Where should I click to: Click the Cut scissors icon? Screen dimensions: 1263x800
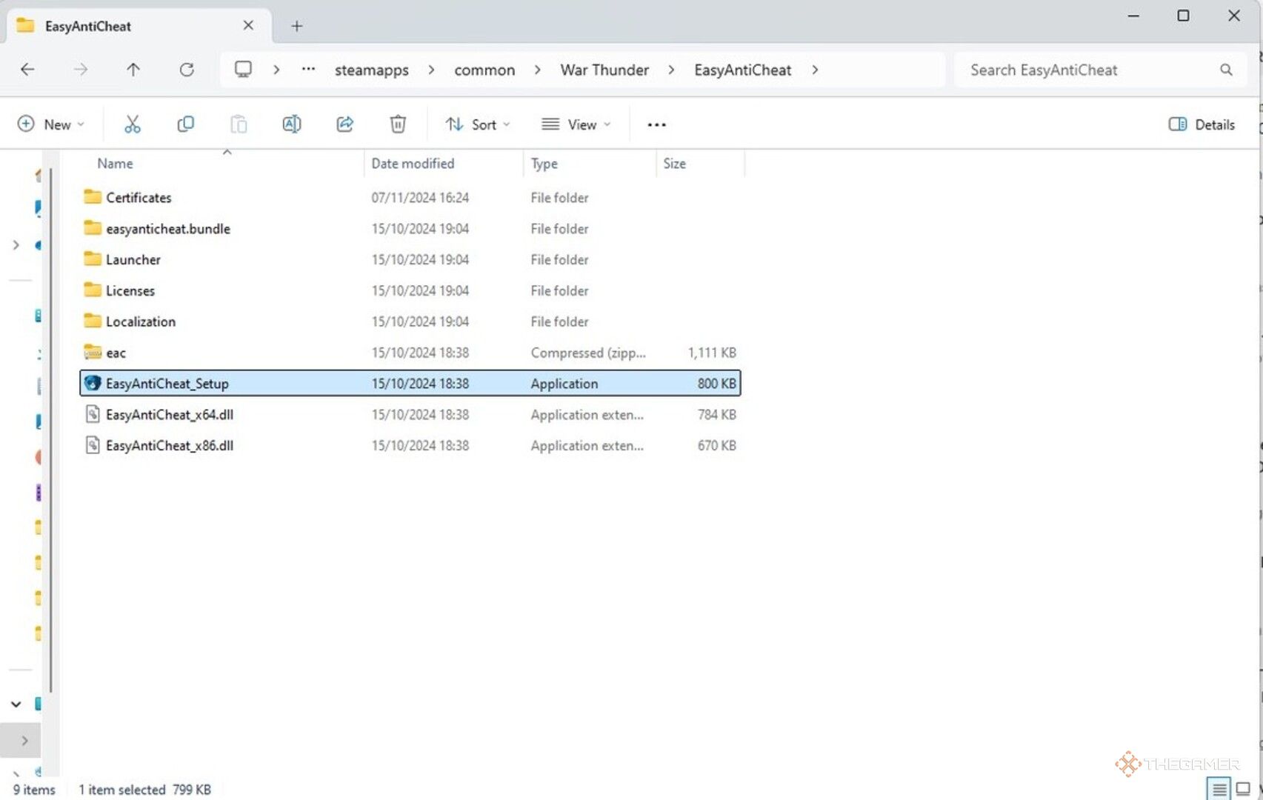[132, 124]
